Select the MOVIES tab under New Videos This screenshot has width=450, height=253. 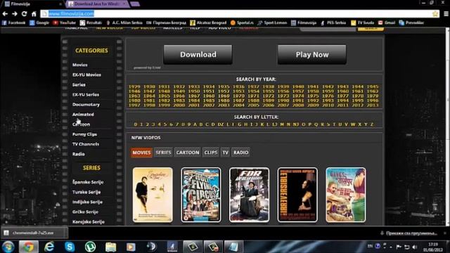141,153
